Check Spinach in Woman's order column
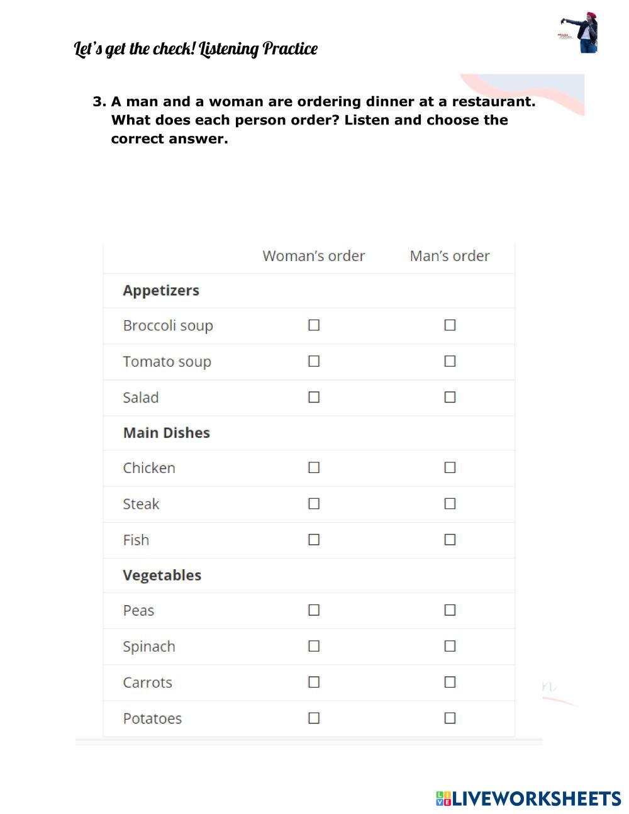Screen dimensions: 629x814 pos(314,646)
